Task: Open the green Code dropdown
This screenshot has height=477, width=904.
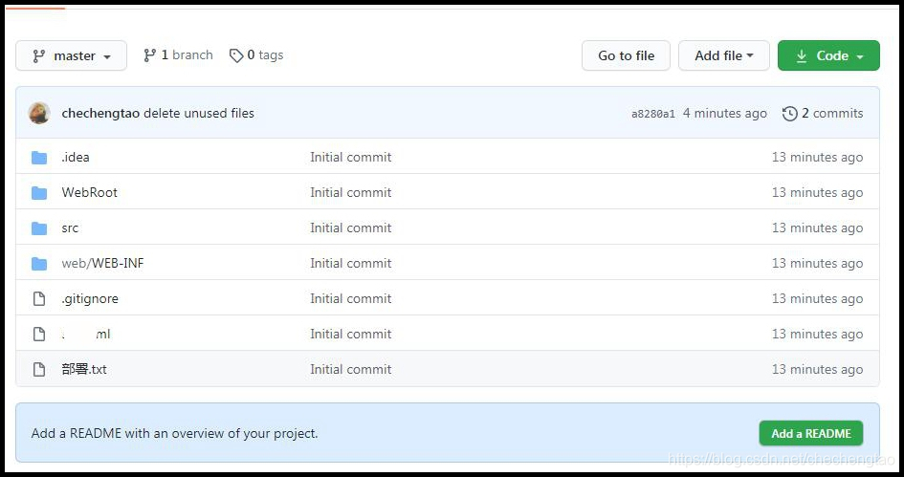Action: pos(828,56)
